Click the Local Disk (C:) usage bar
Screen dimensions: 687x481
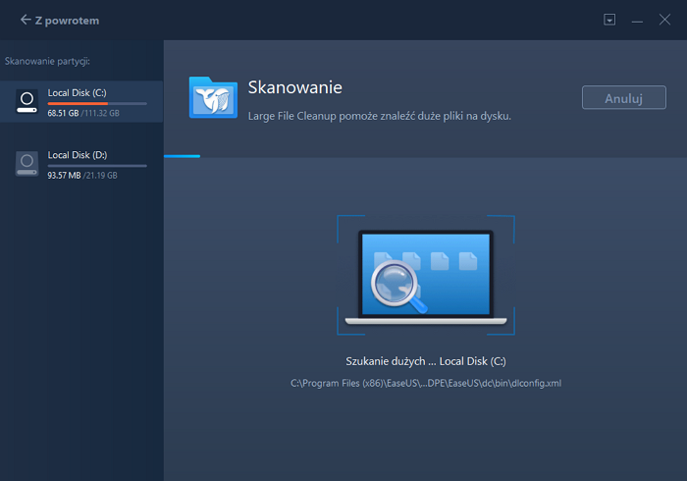point(97,104)
